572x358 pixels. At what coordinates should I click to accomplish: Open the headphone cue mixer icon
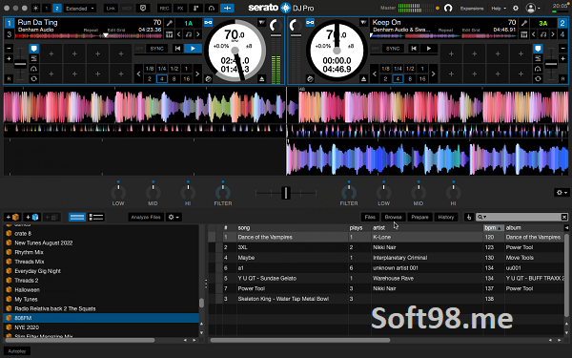pyautogui.click(x=212, y=8)
